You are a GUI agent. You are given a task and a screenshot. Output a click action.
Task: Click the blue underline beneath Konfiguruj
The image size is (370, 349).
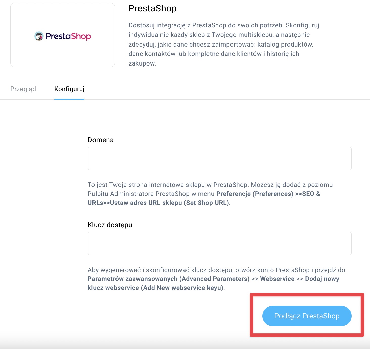69,99
